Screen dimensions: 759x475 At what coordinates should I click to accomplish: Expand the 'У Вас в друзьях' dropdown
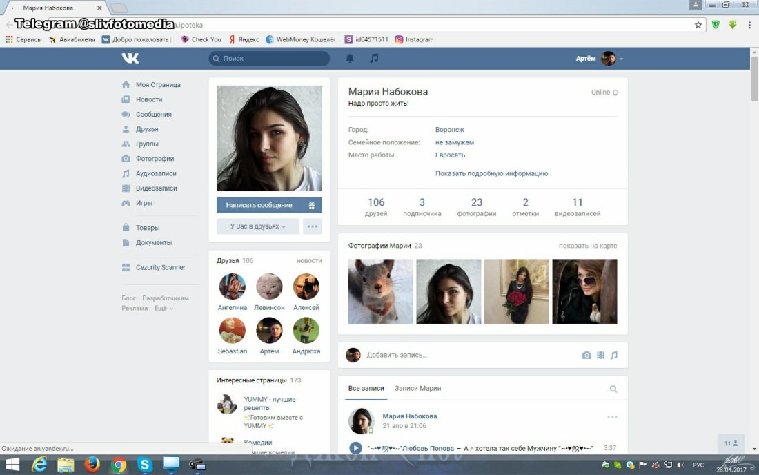pos(258,226)
